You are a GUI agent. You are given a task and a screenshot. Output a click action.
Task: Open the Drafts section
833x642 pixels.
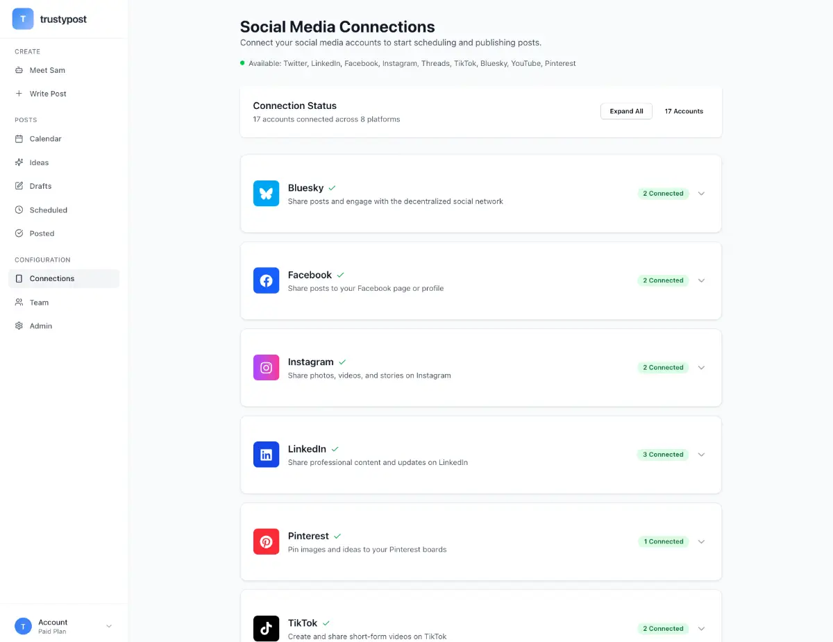point(40,186)
